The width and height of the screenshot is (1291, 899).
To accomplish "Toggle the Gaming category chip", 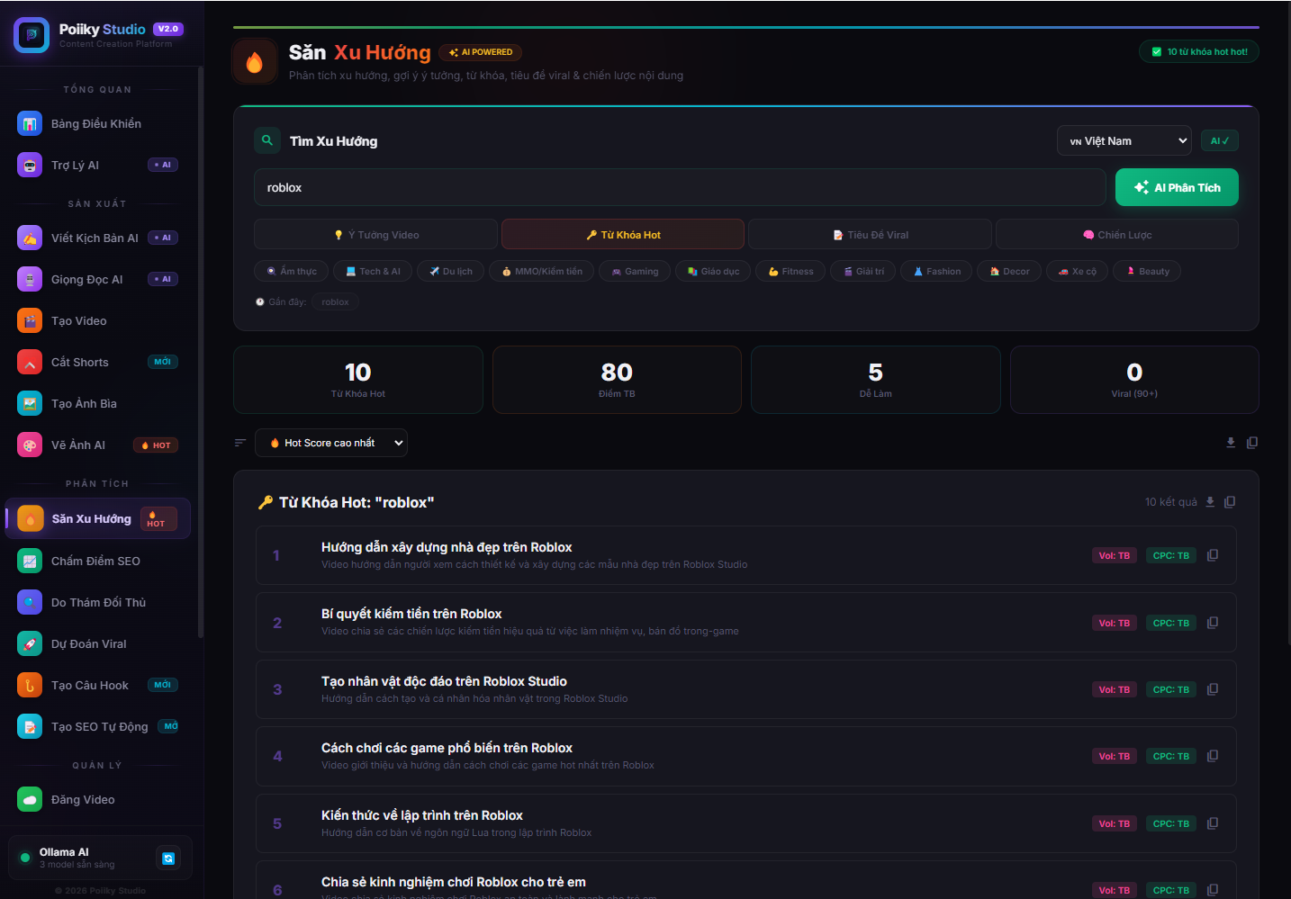I will [635, 272].
